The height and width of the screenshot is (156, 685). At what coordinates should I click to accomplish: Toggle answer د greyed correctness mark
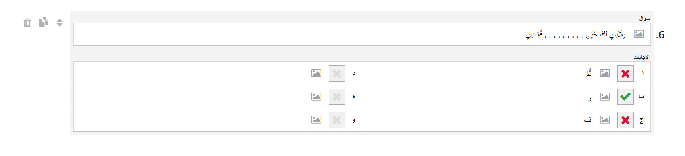click(x=337, y=74)
